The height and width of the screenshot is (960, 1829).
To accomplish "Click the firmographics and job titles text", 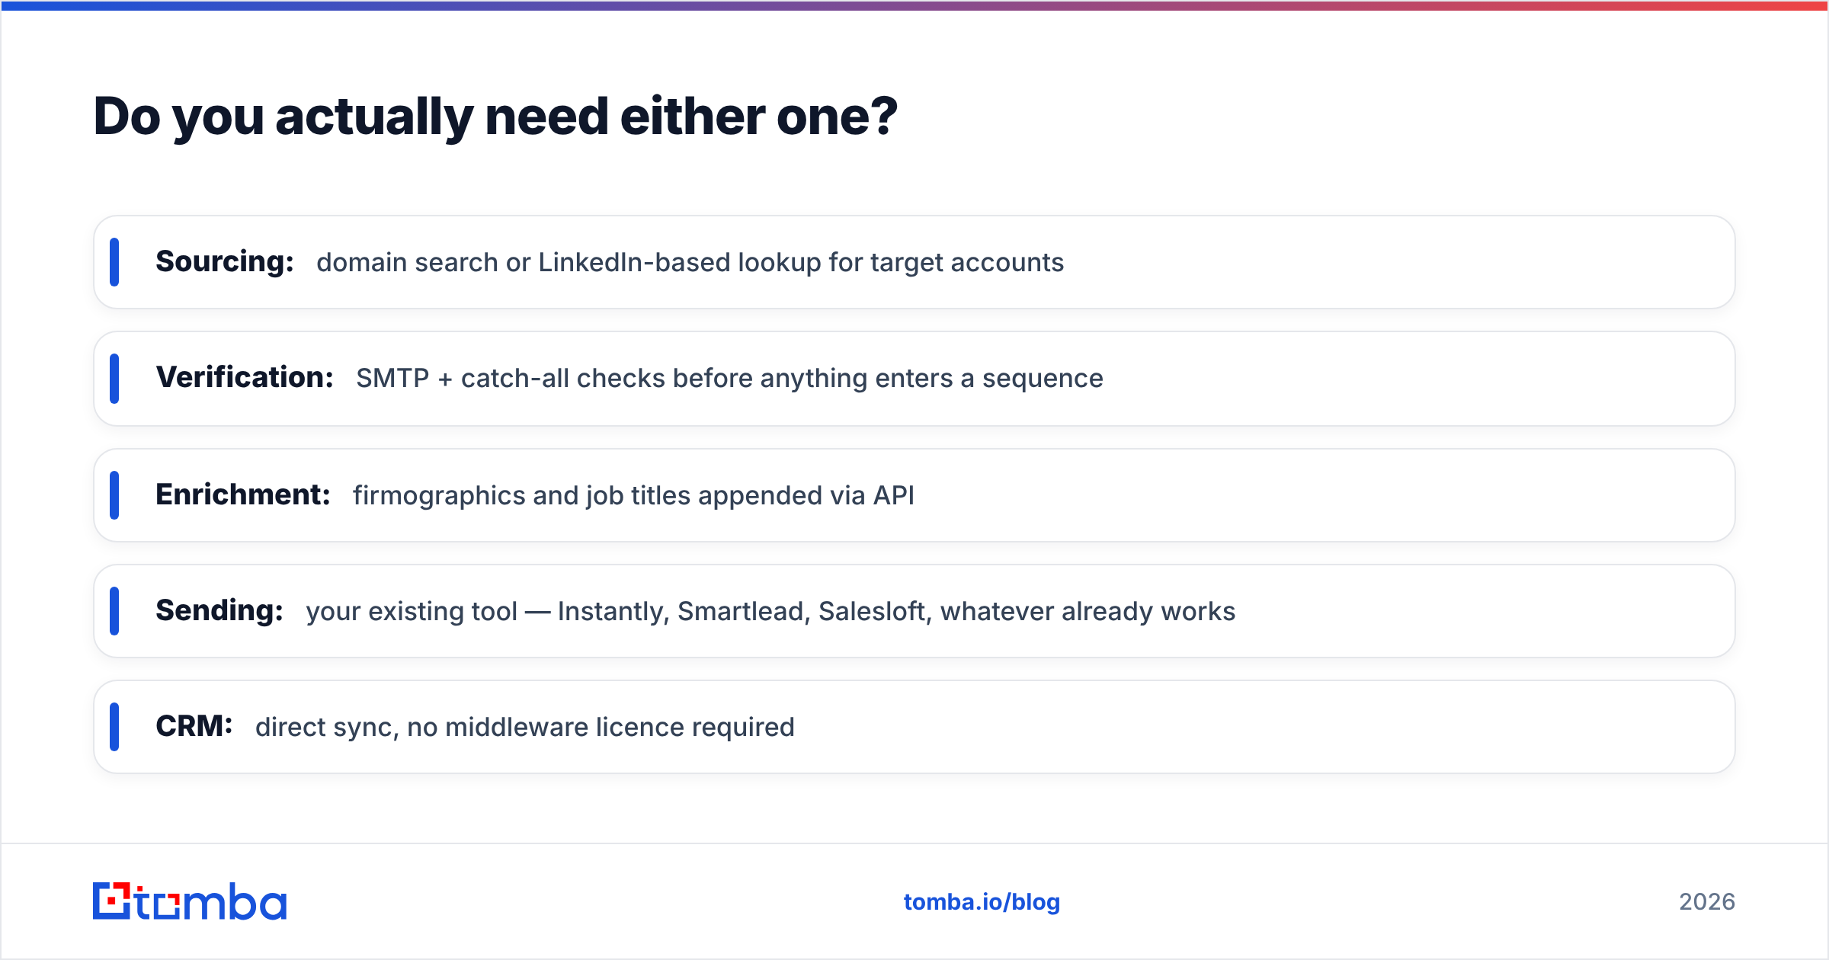I will pyautogui.click(x=633, y=495).
